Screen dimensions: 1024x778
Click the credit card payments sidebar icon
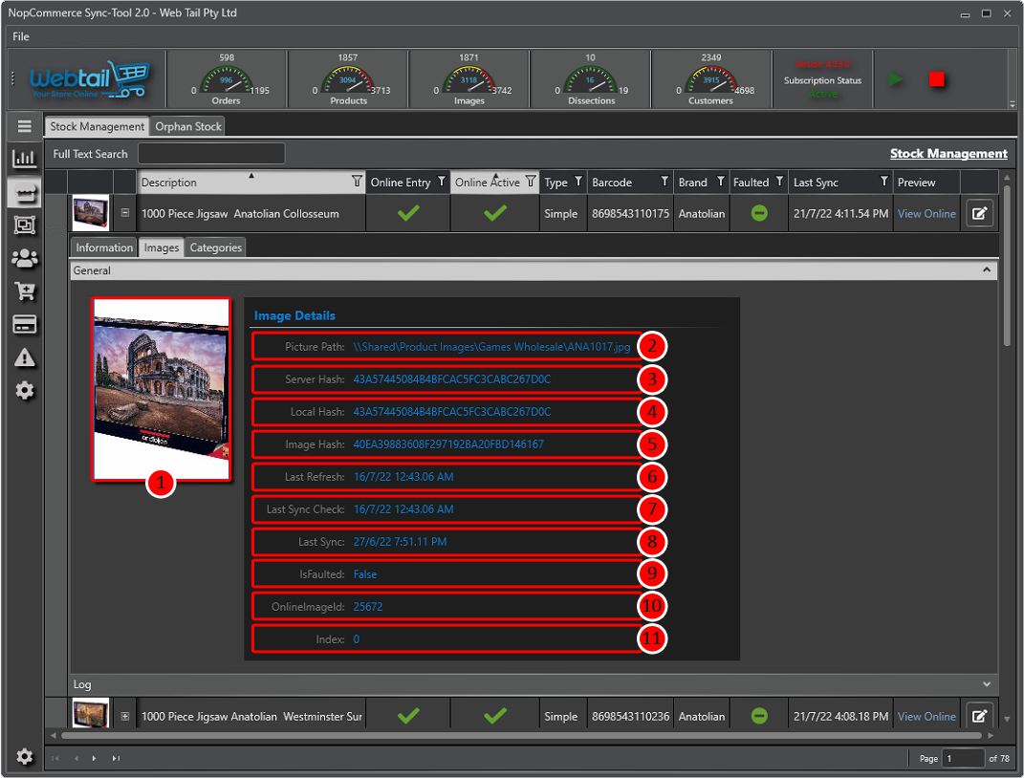point(25,324)
